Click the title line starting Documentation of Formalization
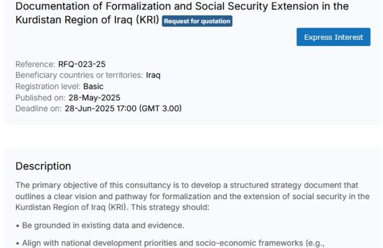Screen dimensions: 383x248 click(x=182, y=6)
